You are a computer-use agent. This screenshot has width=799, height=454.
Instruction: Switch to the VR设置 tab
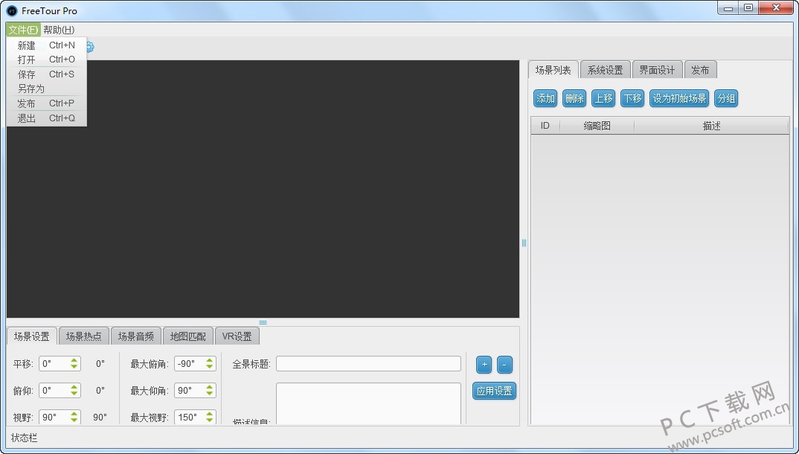[237, 336]
